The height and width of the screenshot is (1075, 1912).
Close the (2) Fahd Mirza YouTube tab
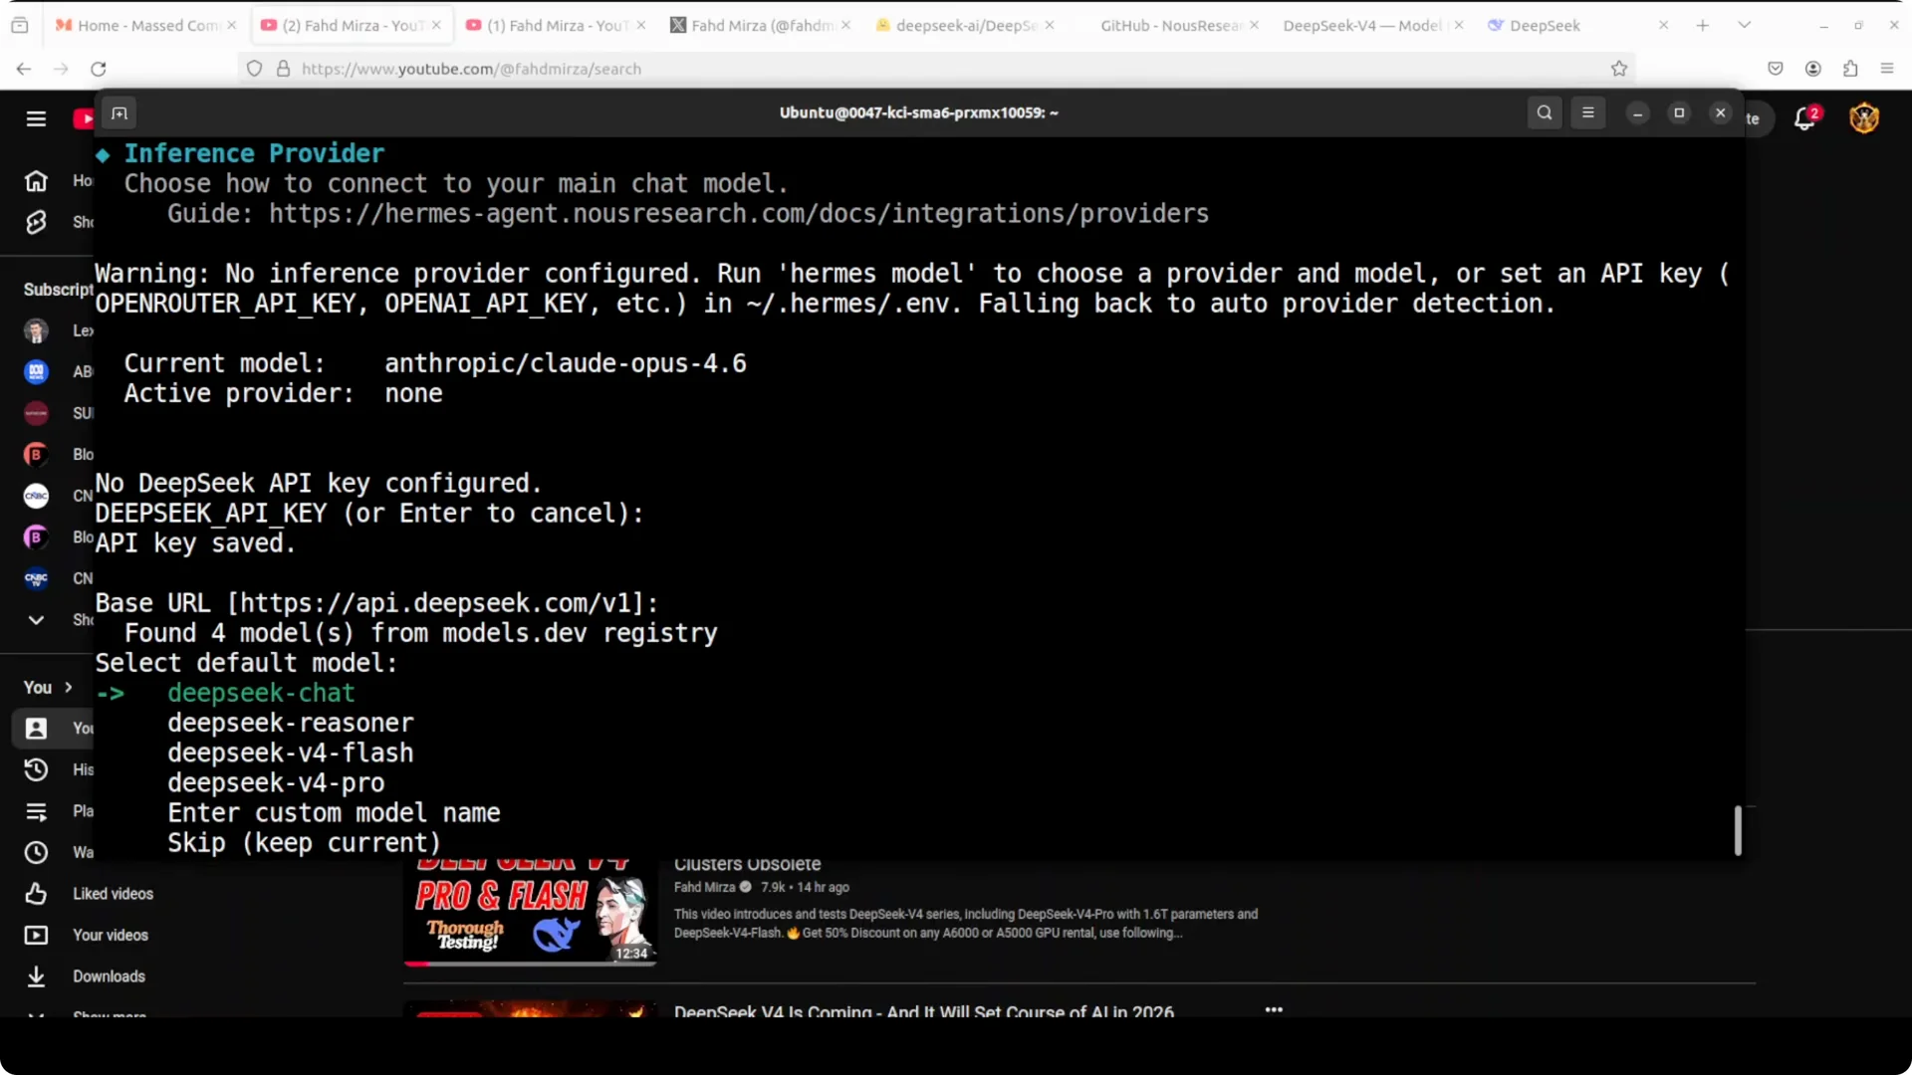(x=436, y=25)
